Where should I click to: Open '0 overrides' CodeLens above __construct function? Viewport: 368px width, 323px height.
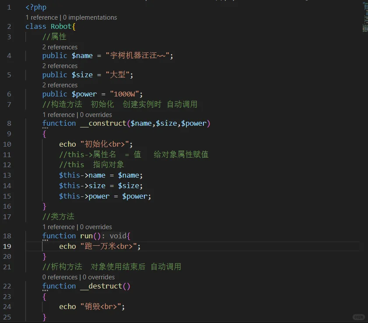click(96, 115)
